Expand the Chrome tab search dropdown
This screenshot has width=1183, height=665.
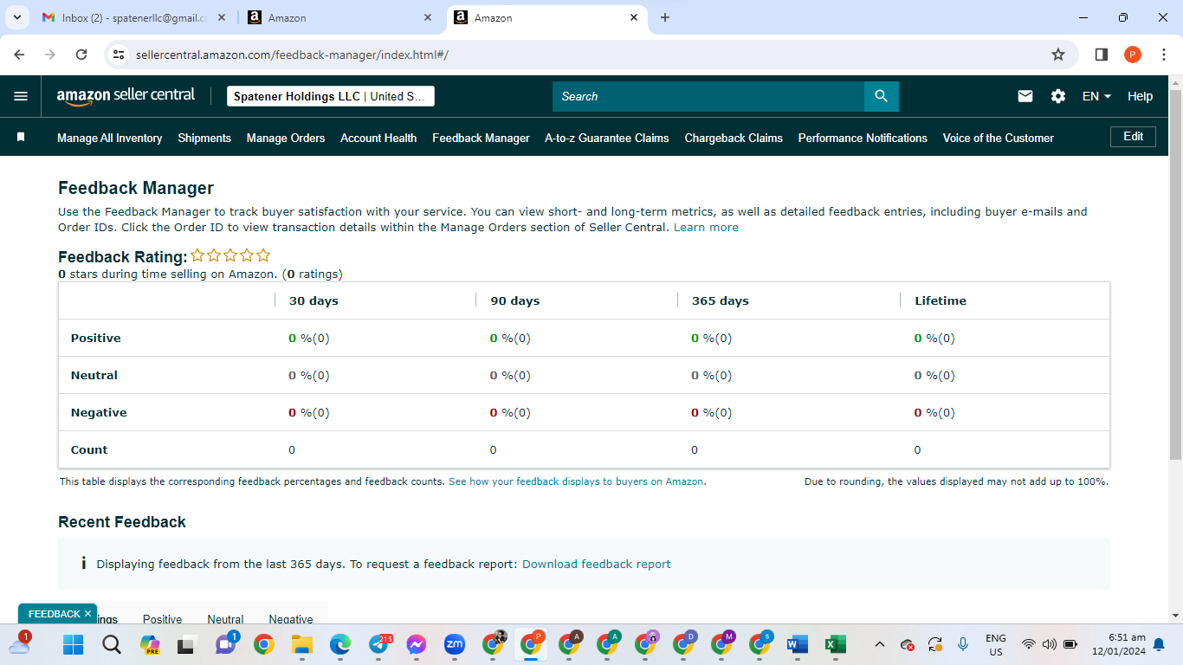coord(17,17)
